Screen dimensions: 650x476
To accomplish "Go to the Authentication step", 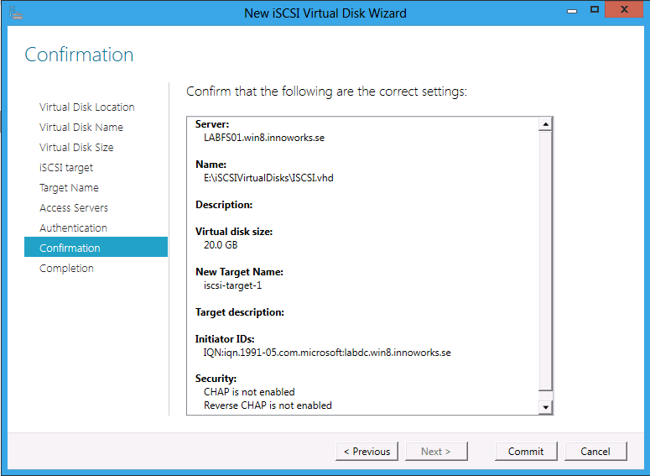I will click(73, 228).
